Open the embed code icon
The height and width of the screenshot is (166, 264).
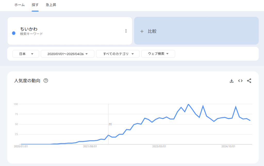click(x=240, y=81)
